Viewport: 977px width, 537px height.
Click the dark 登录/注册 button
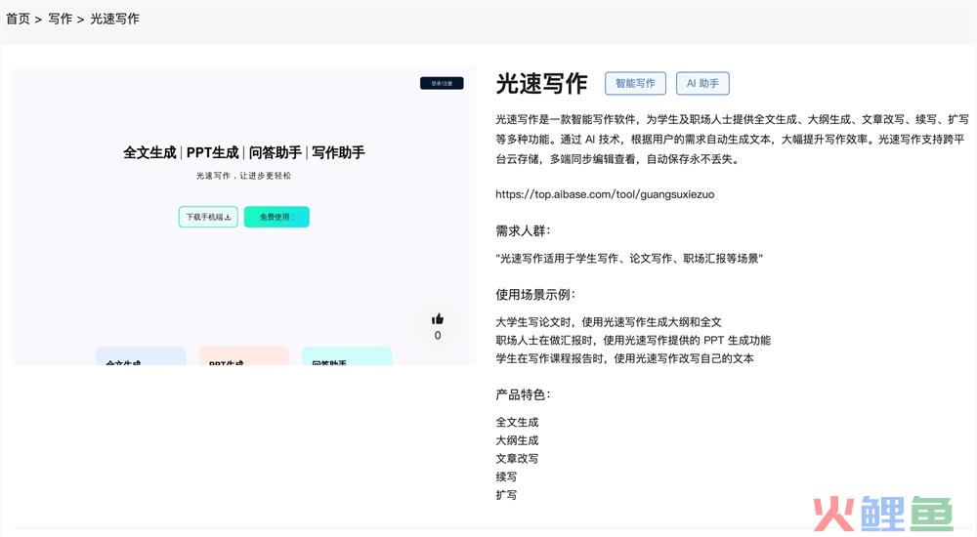pyautogui.click(x=442, y=84)
